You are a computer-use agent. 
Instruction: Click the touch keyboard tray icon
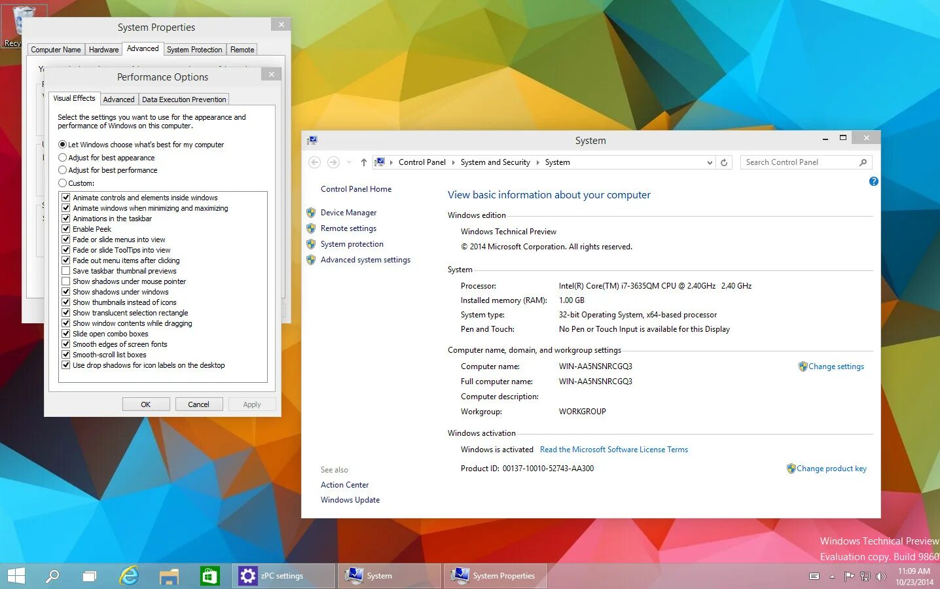[x=814, y=577]
